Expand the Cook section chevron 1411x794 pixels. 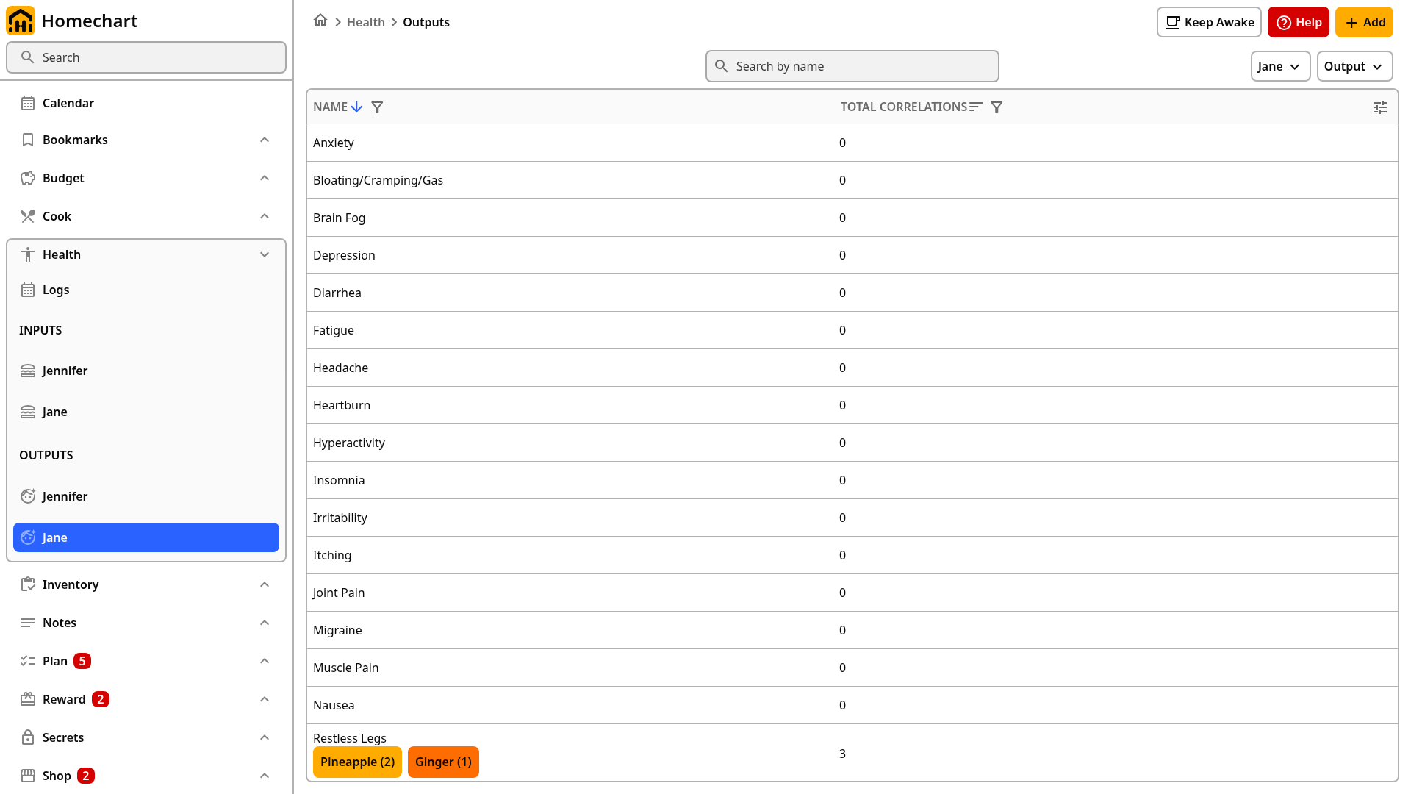click(x=265, y=216)
